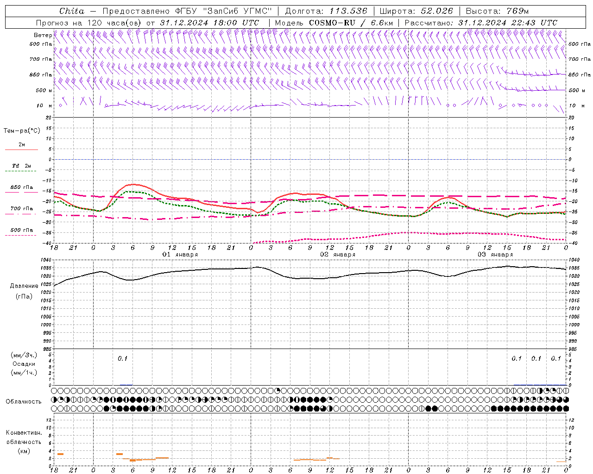Click the "500 гПа" temperature legend entry
The width and height of the screenshot is (593, 474).
pos(22,230)
